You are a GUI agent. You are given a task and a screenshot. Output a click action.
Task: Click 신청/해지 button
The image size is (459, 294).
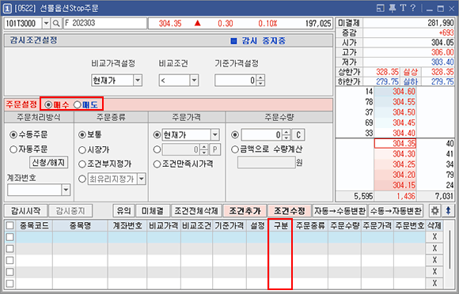click(49, 163)
